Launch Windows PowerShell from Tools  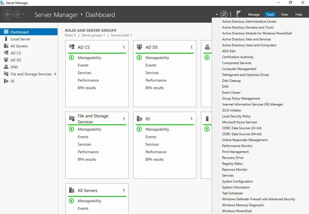(x=237, y=211)
